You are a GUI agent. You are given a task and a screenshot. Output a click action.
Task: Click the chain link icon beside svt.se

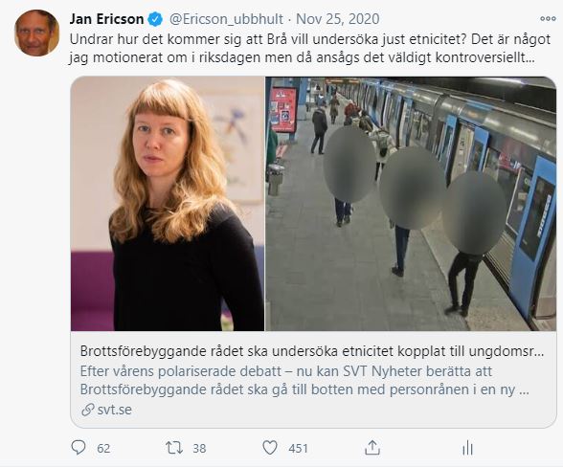pyautogui.click(x=87, y=410)
